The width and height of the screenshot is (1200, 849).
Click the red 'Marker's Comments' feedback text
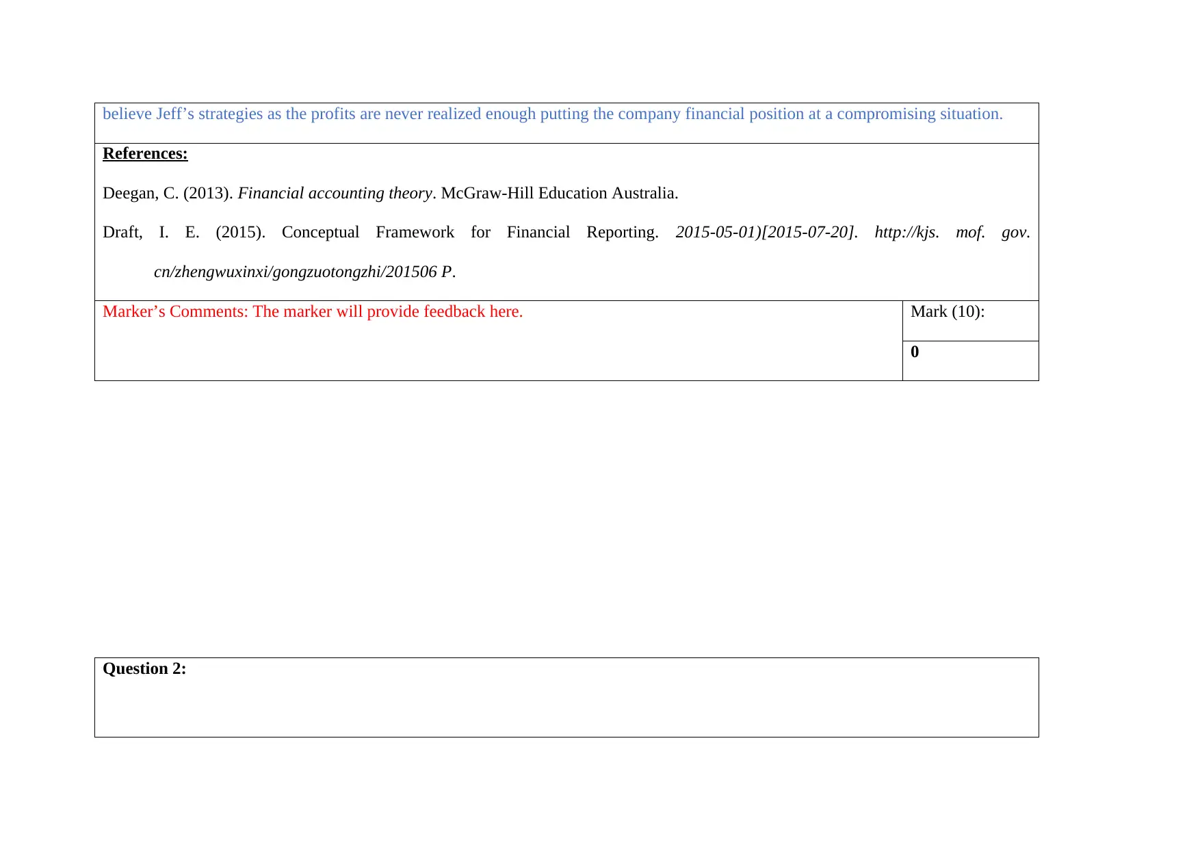point(313,312)
